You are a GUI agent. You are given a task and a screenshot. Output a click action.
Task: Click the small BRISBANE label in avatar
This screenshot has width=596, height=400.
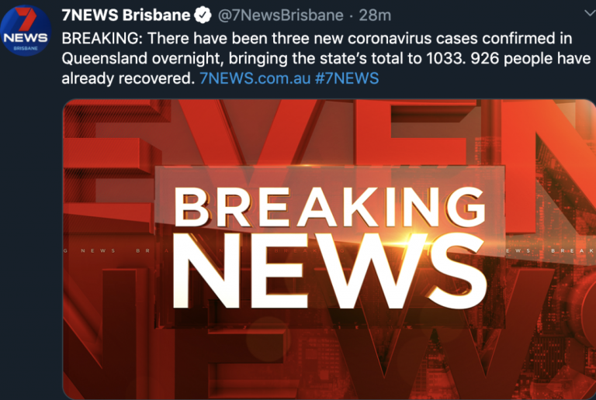26,48
